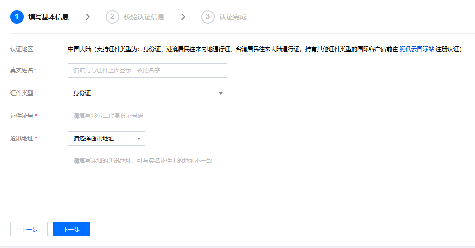This screenshot has width=475, height=248.
Task: Click the step 3 circle icon
Action: pyautogui.click(x=207, y=17)
